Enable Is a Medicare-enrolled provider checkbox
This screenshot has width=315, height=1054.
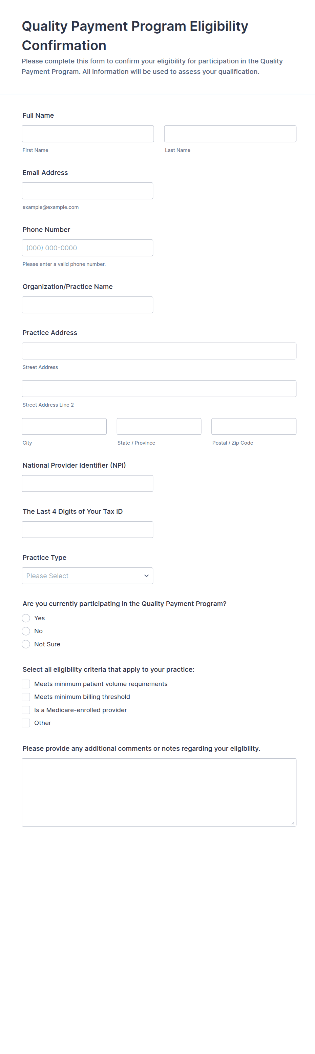click(x=26, y=710)
